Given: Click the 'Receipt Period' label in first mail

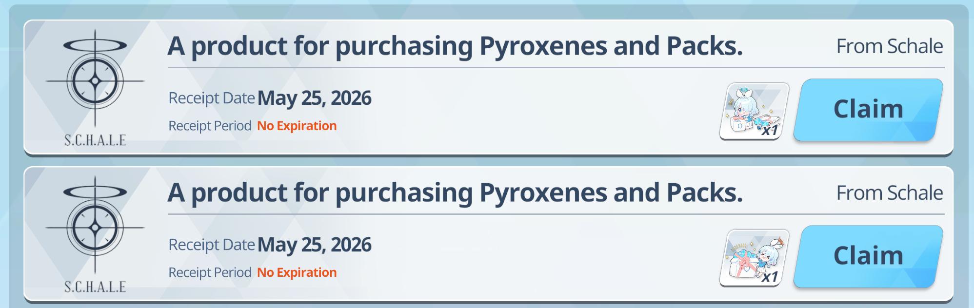Looking at the screenshot, I should tap(210, 126).
